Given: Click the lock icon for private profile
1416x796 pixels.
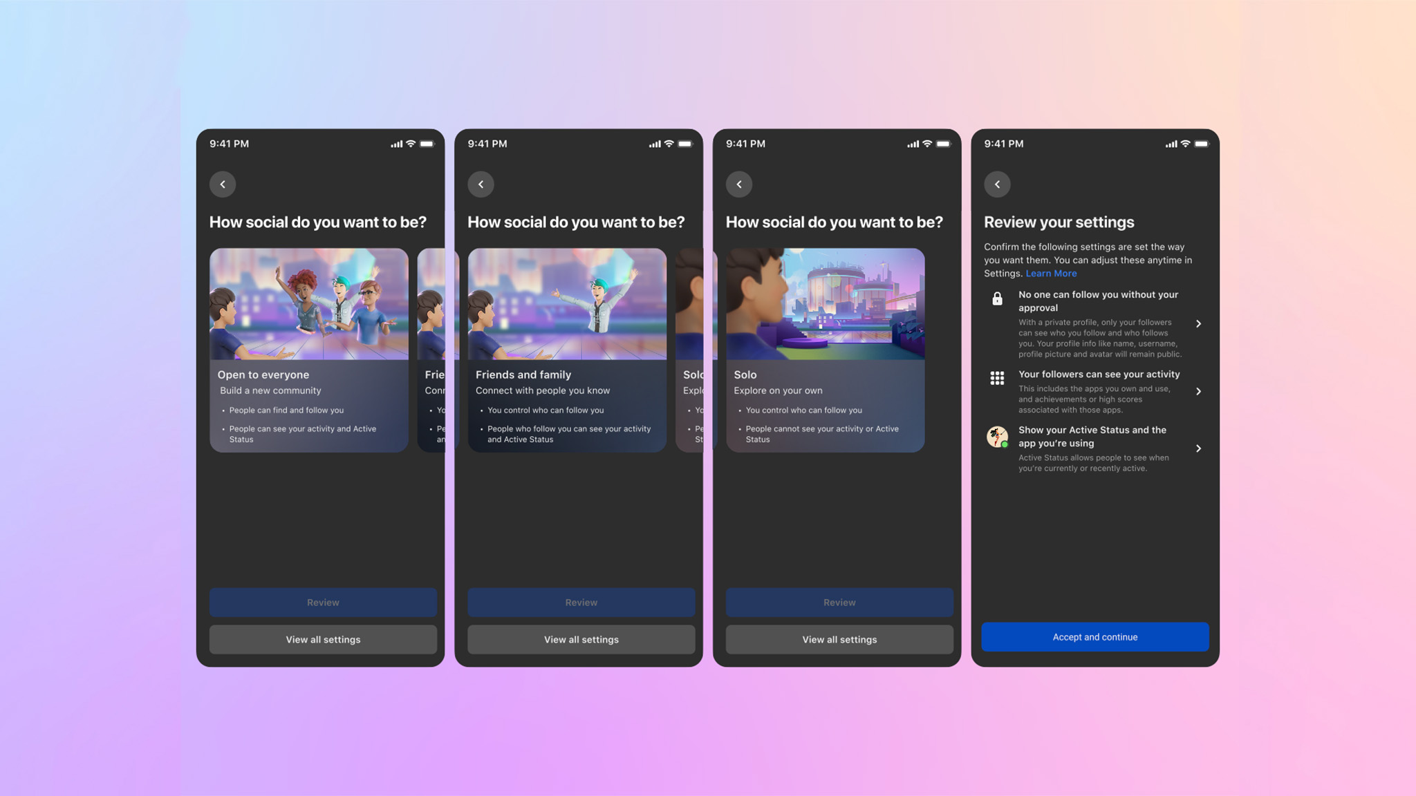Looking at the screenshot, I should tap(997, 299).
